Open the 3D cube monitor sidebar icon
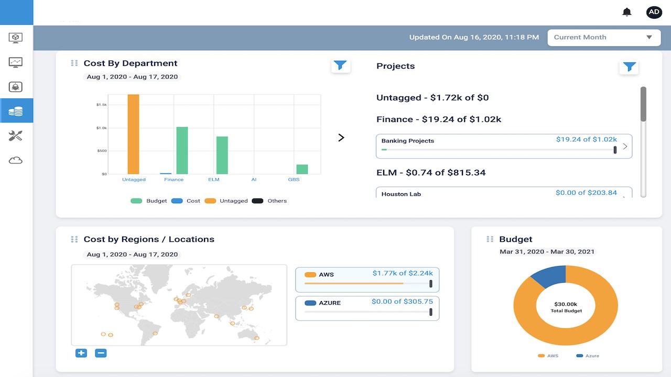This screenshot has width=671, height=377. 16,38
